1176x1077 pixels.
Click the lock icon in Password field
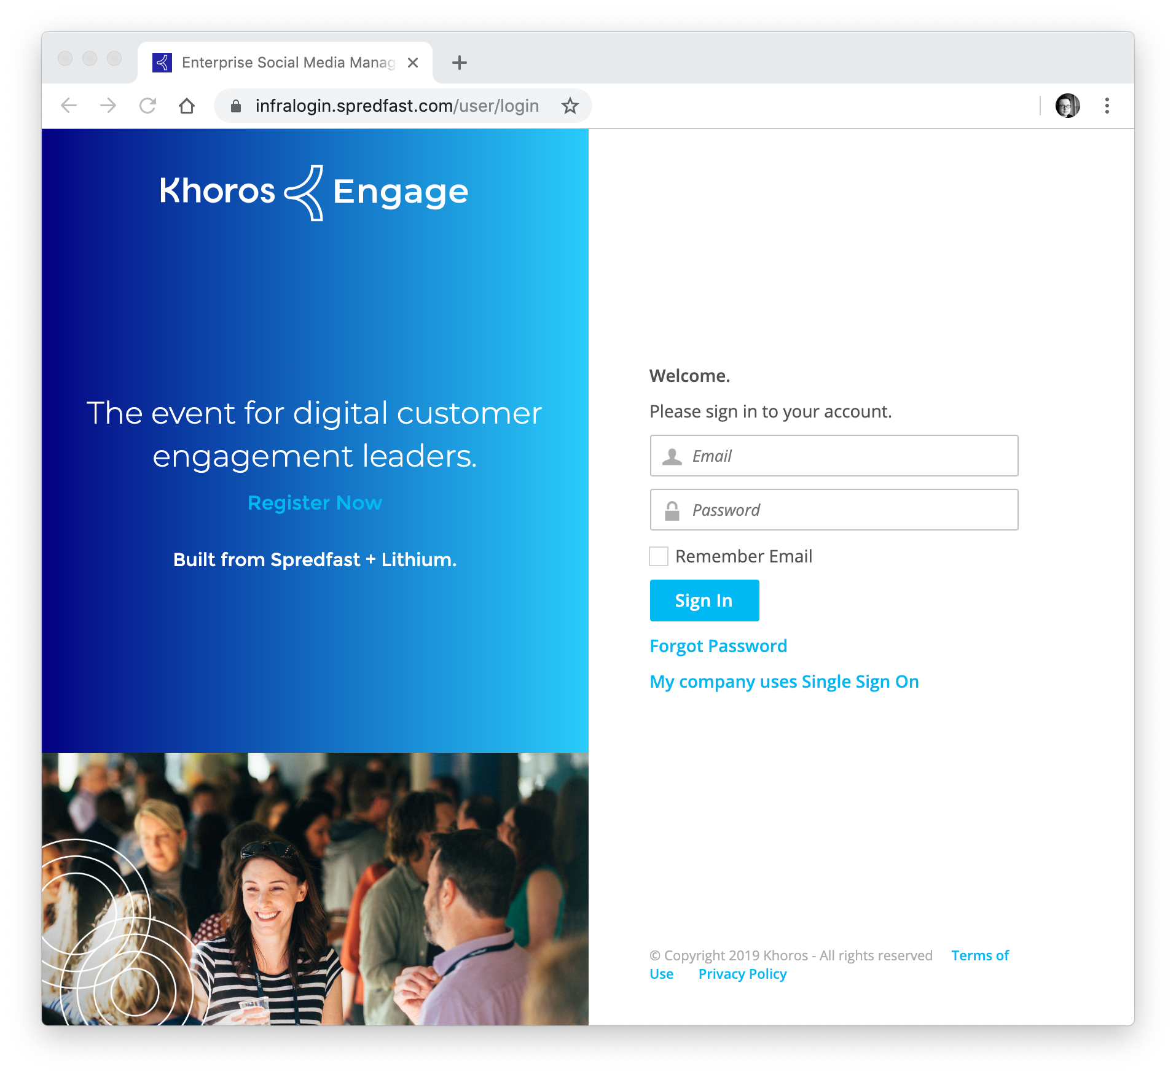pos(672,510)
